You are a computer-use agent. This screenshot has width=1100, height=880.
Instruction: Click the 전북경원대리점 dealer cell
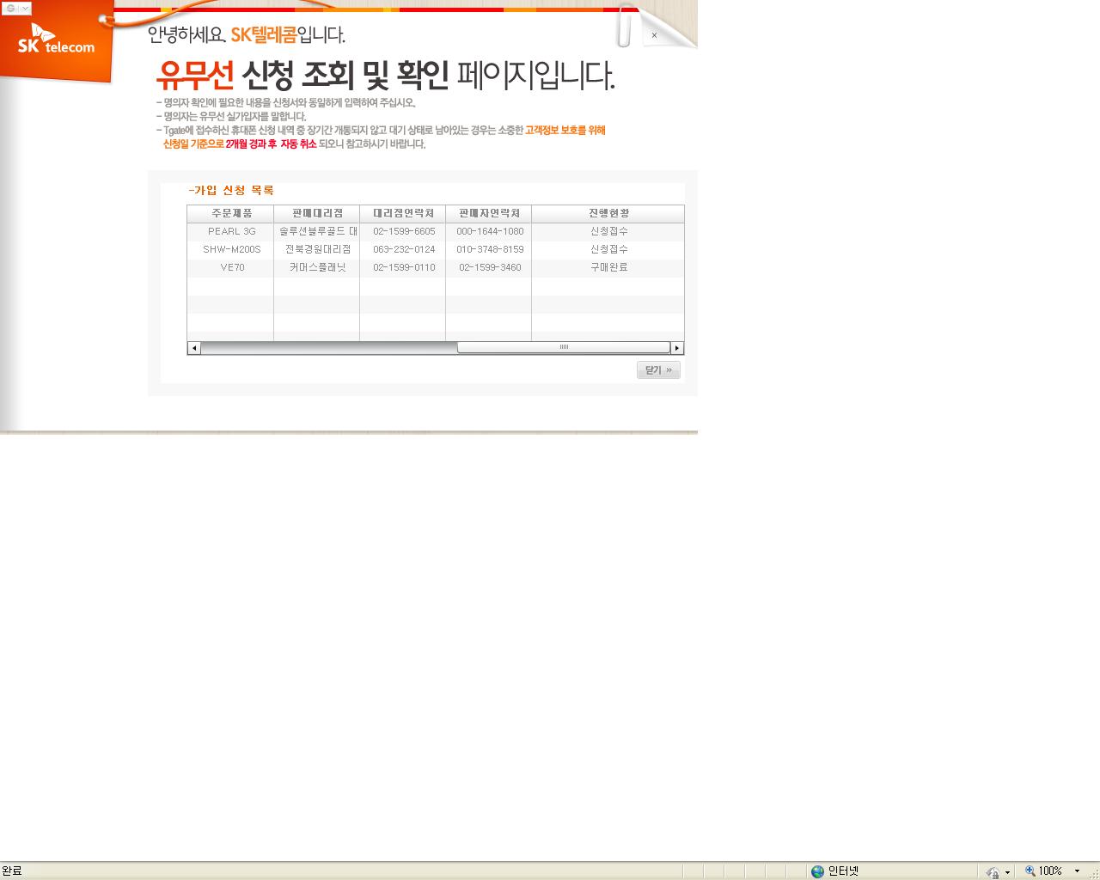tap(318, 249)
